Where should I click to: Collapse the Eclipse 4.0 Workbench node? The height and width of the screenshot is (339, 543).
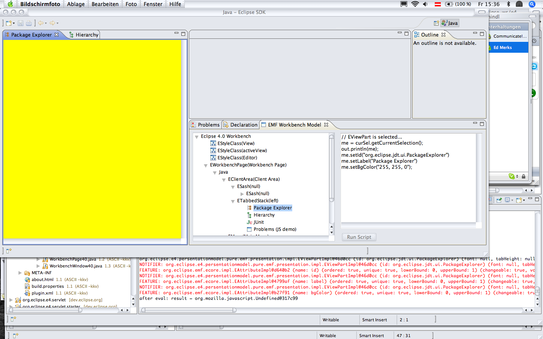pyautogui.click(x=196, y=137)
